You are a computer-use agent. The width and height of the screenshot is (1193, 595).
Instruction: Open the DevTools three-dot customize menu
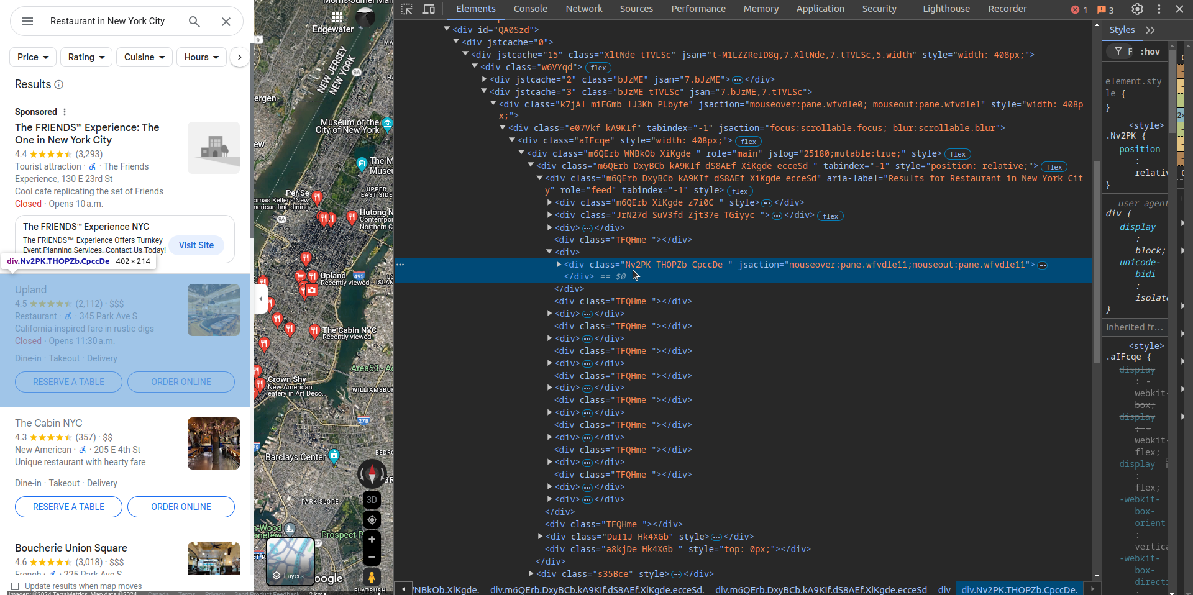click(x=1159, y=9)
